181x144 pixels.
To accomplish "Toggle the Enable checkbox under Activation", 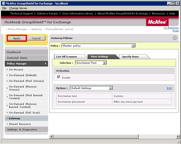I will pos(59,77).
